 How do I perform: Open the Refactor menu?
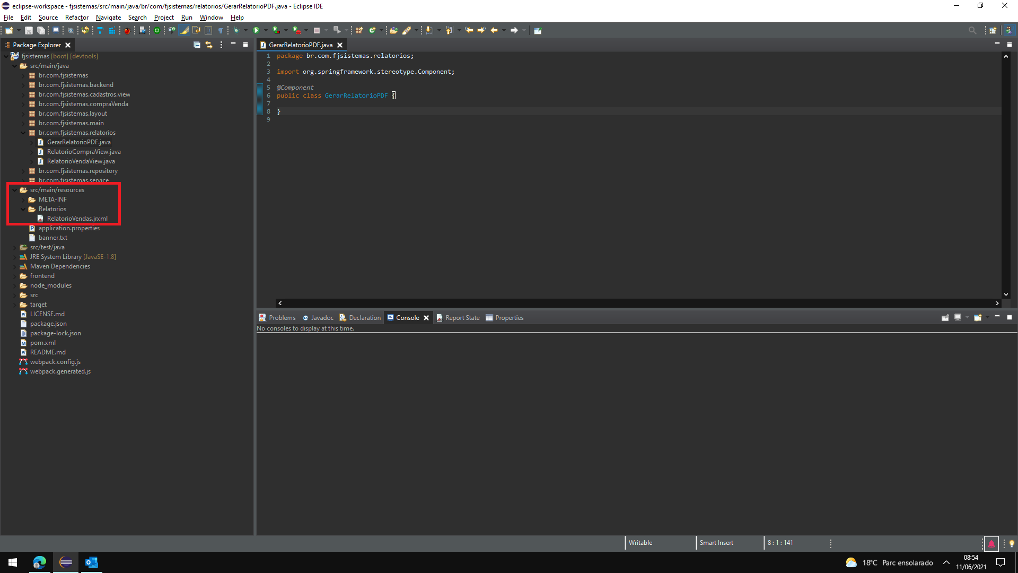(77, 18)
